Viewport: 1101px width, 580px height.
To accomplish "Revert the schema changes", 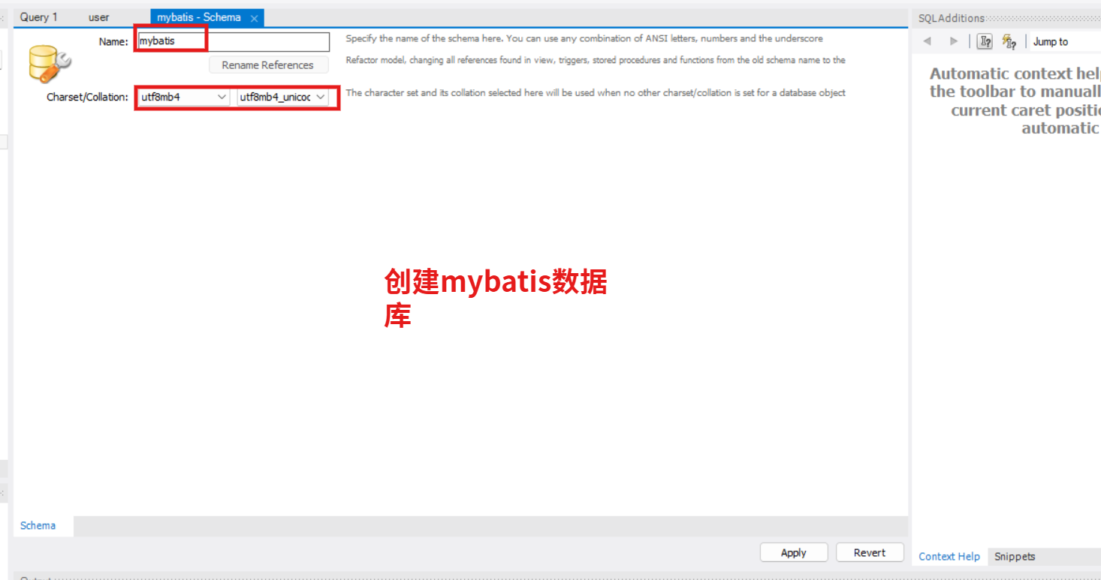I will [x=870, y=552].
